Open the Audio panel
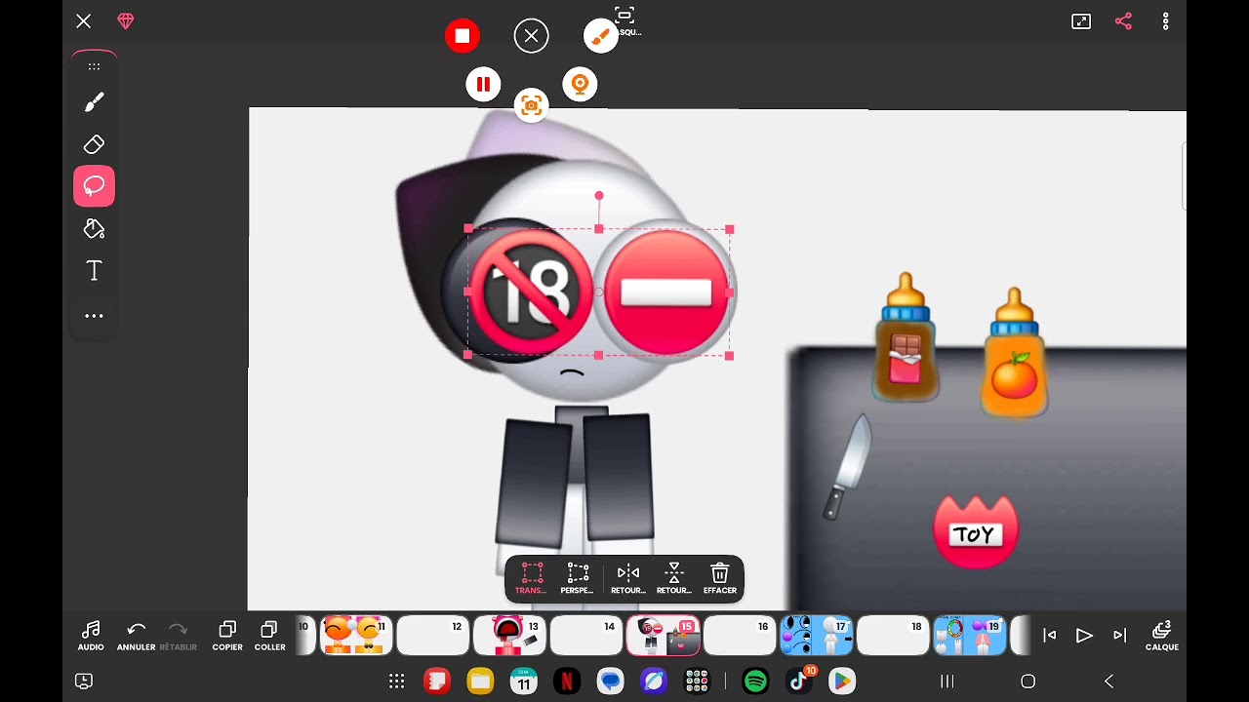Screen dimensions: 1249x702 pos(91,636)
